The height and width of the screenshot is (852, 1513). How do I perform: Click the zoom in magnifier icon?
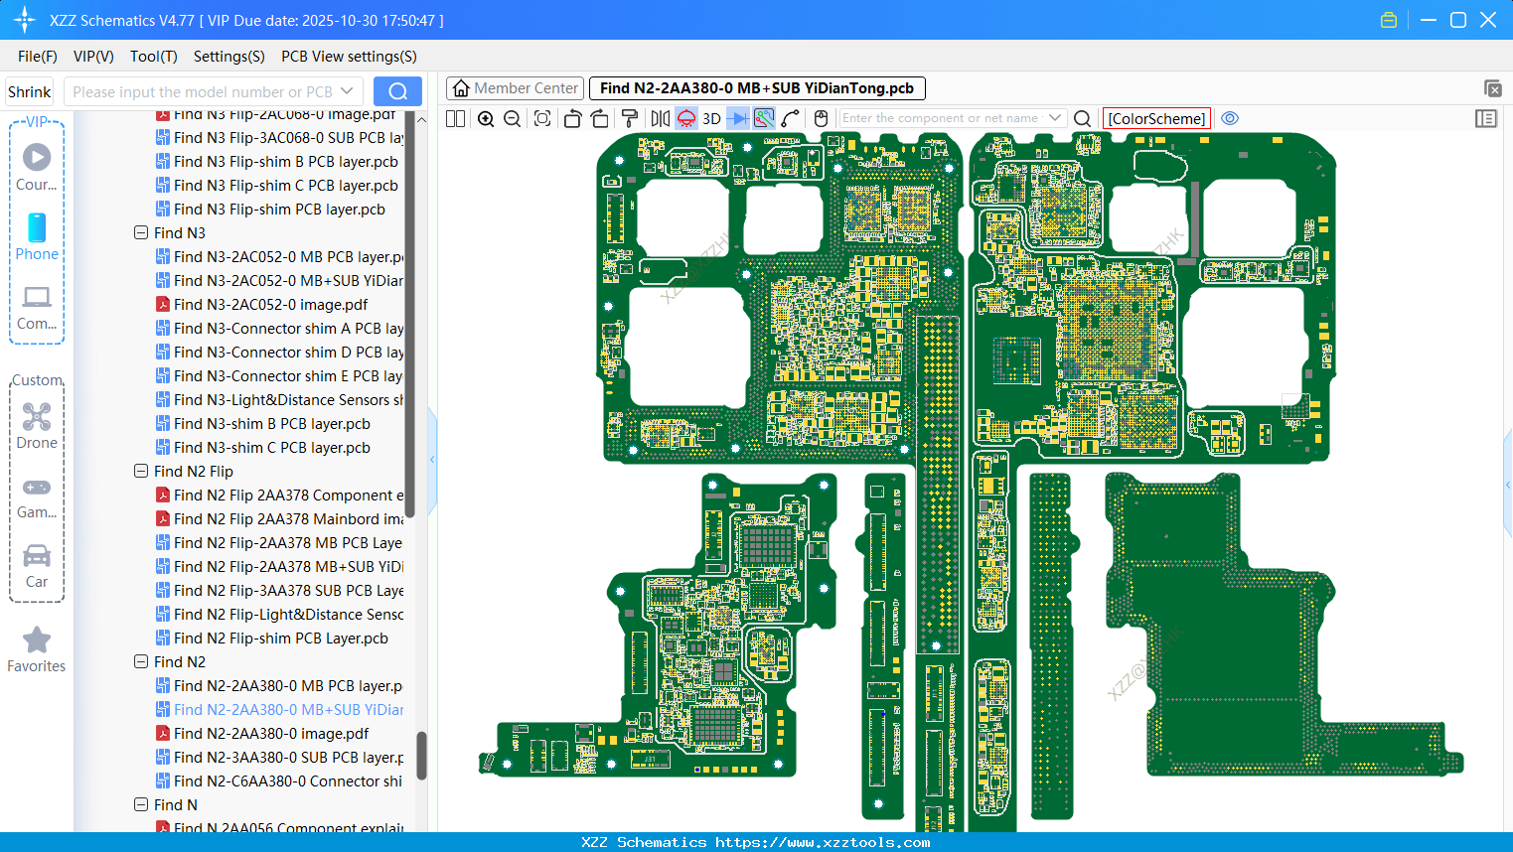[486, 119]
